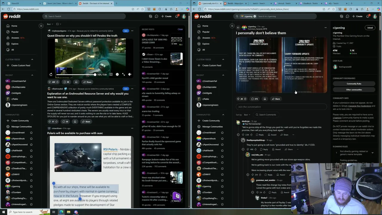
Task: Share 'I personally don't believe them' post
Action: tap(276, 99)
